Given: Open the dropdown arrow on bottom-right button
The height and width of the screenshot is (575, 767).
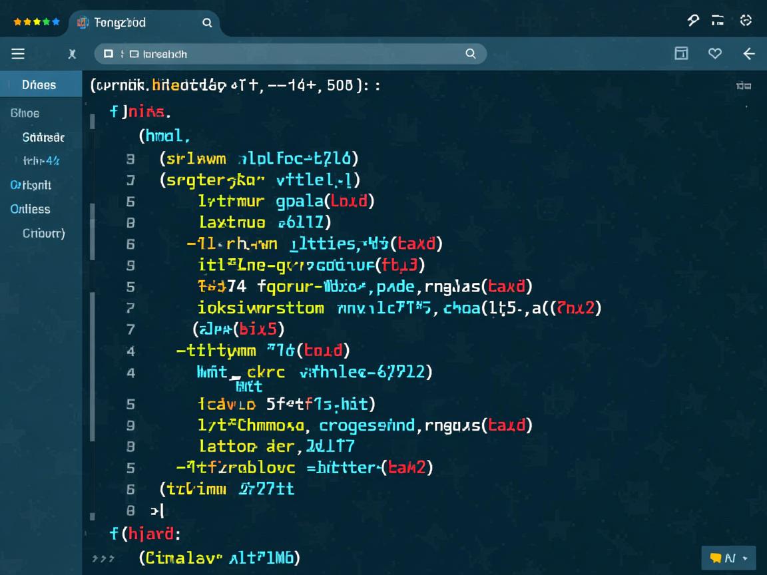Looking at the screenshot, I should (x=745, y=558).
